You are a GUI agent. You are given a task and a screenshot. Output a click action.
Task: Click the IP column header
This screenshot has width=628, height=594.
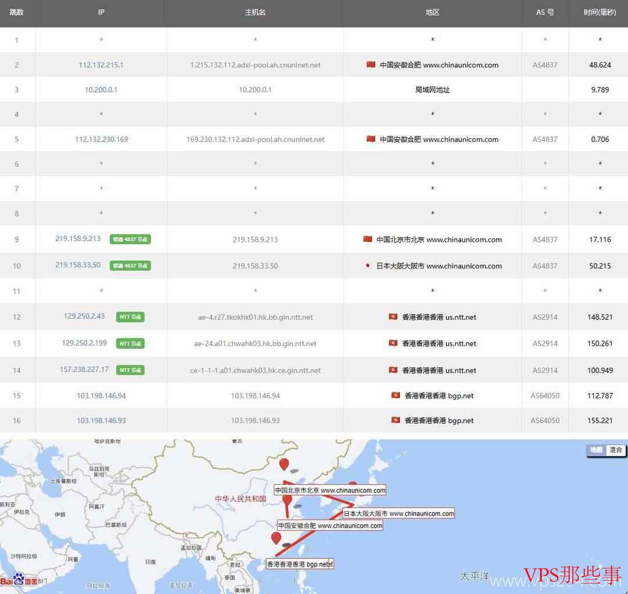tap(101, 12)
